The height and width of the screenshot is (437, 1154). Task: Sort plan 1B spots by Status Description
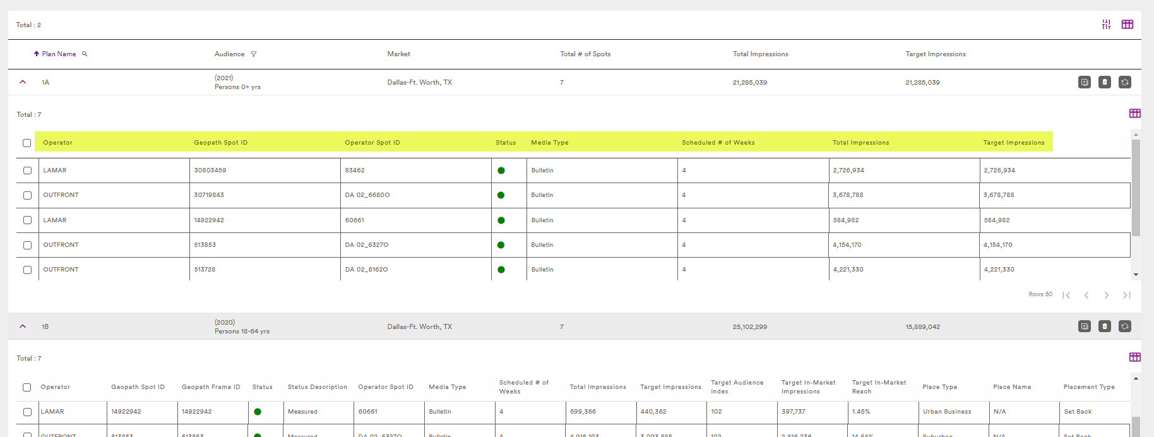pyautogui.click(x=317, y=387)
